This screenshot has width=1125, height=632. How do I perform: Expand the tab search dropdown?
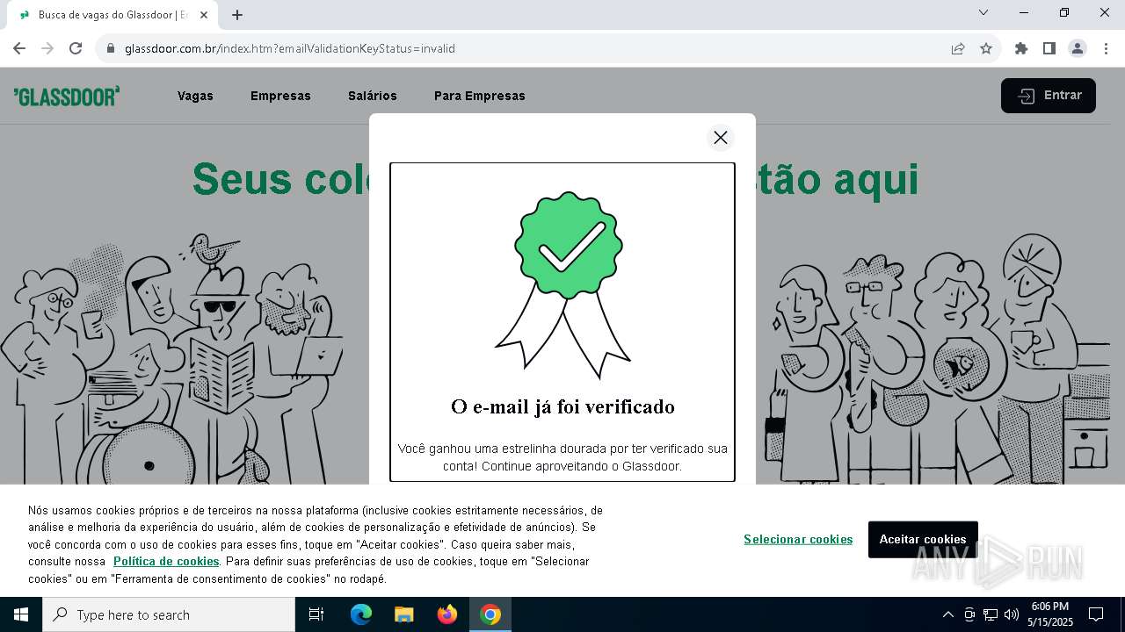click(983, 12)
